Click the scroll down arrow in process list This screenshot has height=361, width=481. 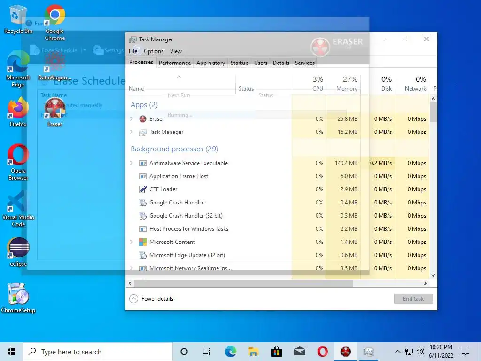coord(433,275)
